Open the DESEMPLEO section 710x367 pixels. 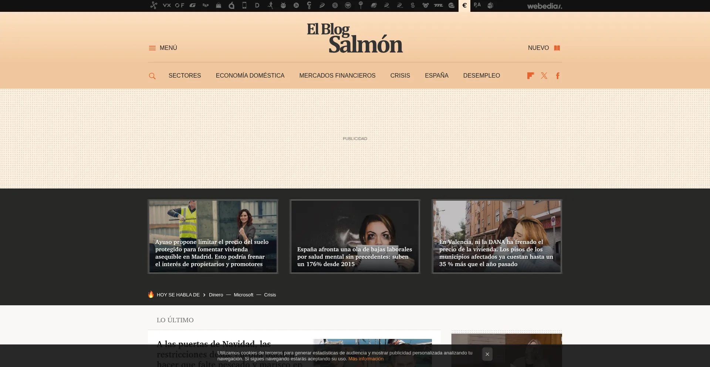click(x=481, y=76)
